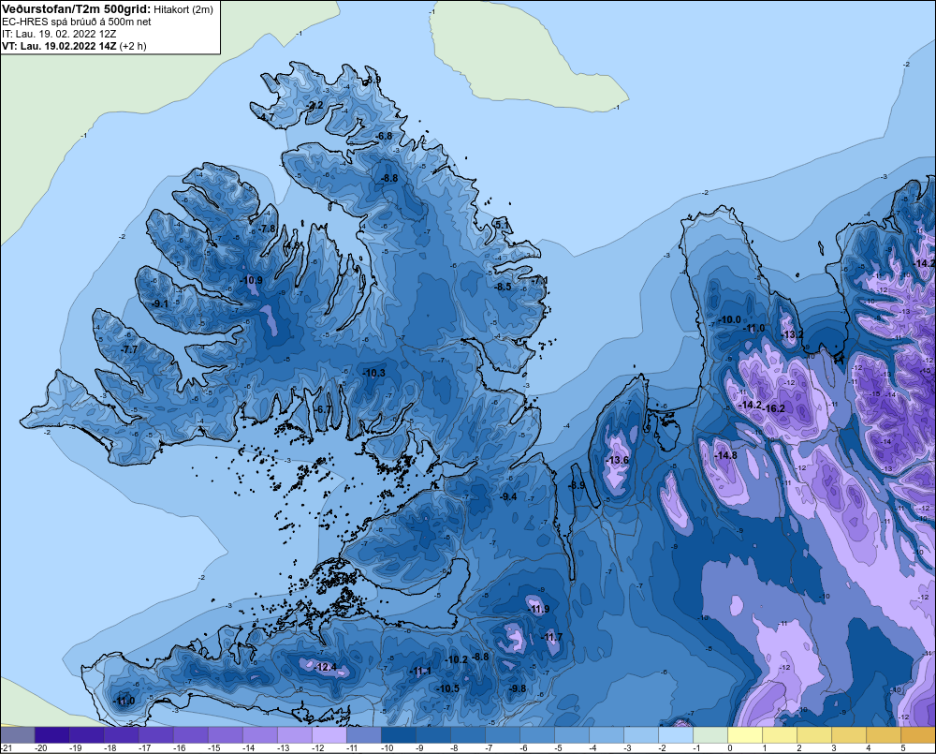Click the '-10.5' temperature value
936x754 pixels.
[448, 688]
